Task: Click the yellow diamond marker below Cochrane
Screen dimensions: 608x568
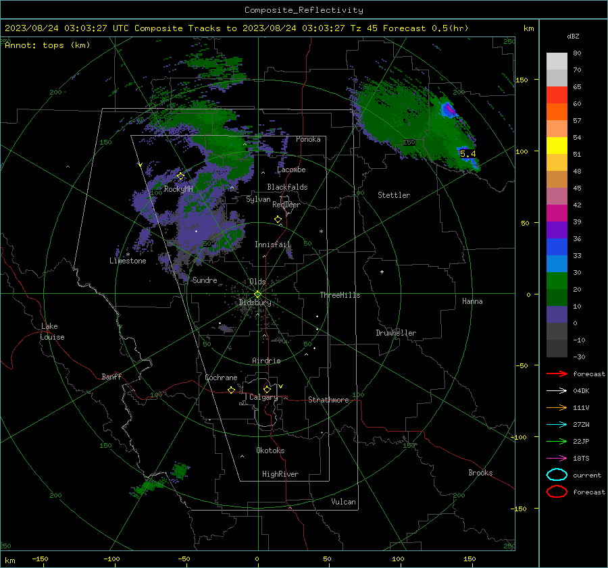Action: 231,390
